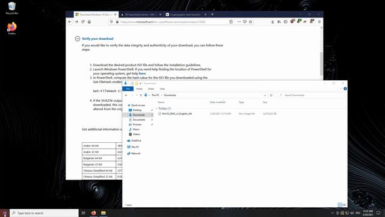Follow the 'here' PowerShell help link

pyautogui.click(x=142, y=74)
